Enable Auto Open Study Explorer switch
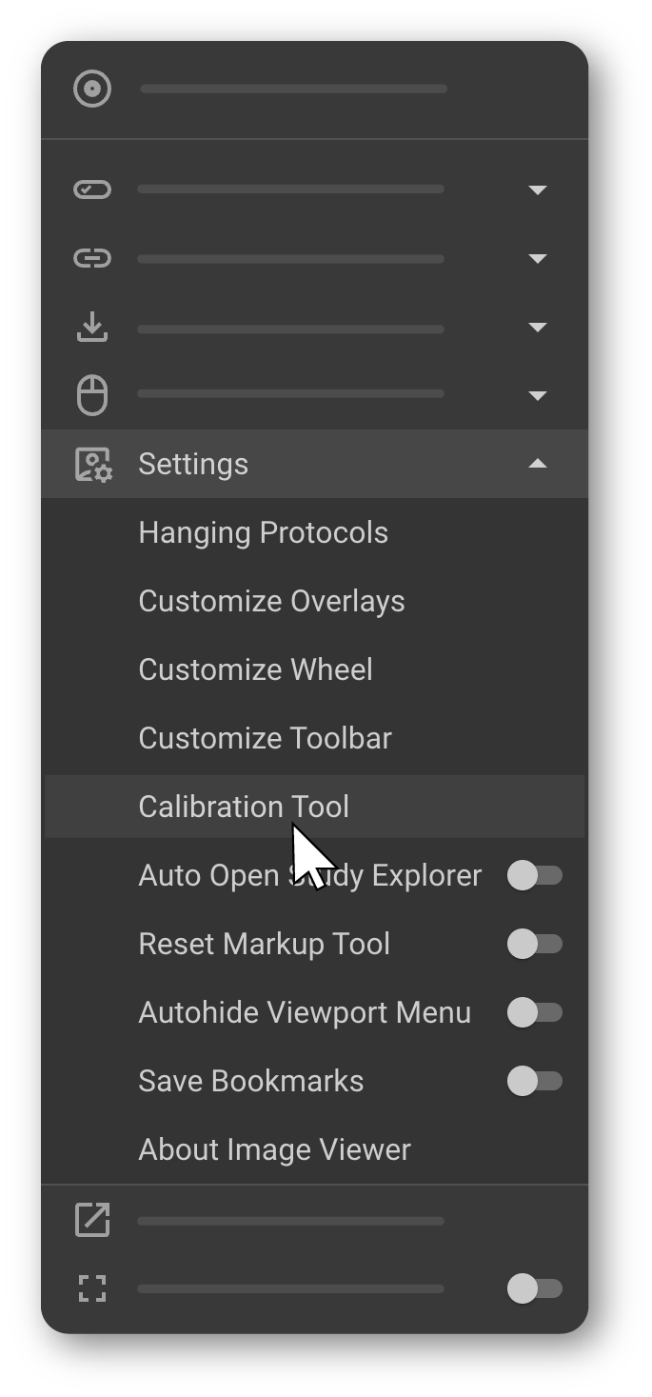Image resolution: width=652 pixels, height=1397 pixels. click(x=534, y=875)
